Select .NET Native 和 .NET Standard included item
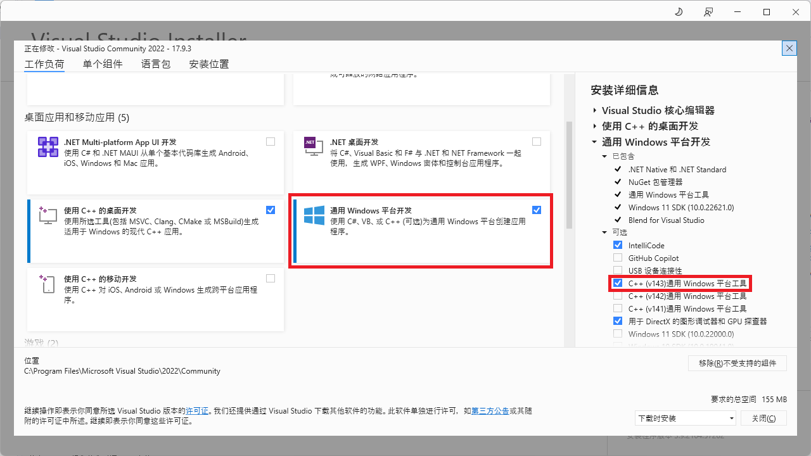The width and height of the screenshot is (811, 456). (x=677, y=169)
